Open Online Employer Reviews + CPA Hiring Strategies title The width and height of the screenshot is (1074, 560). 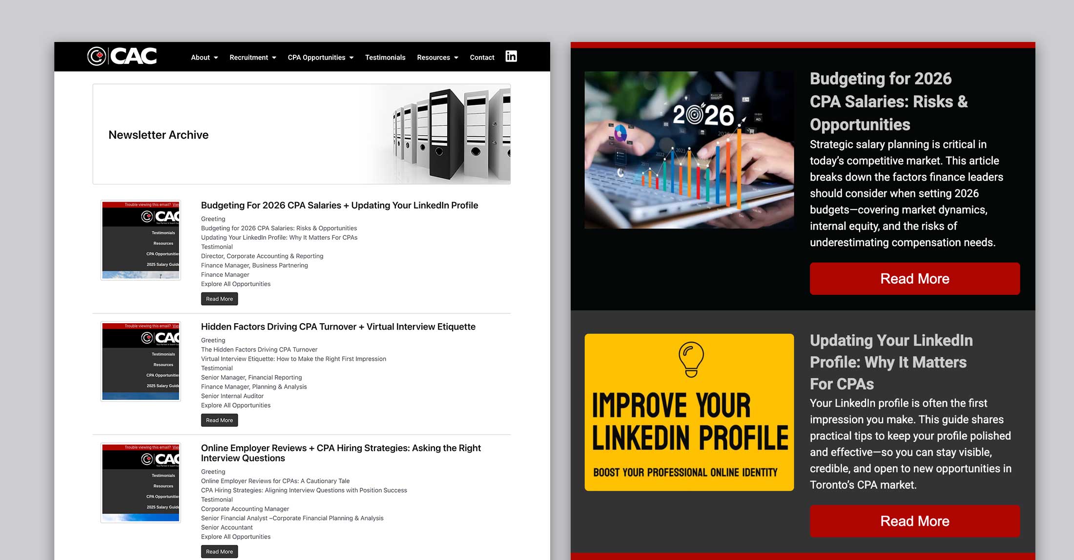tap(341, 453)
